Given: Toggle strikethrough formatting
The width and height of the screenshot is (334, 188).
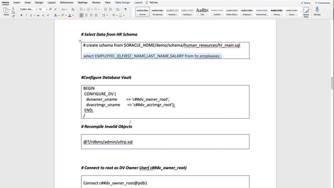Looking at the screenshot, I should pos(38,15).
